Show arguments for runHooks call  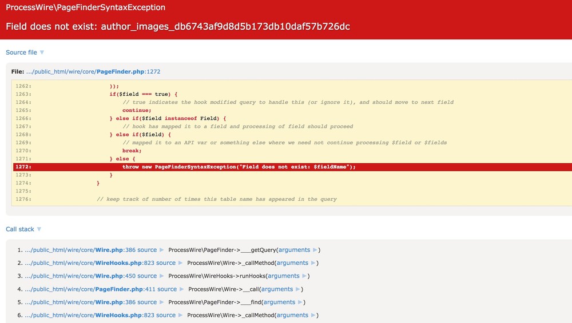tap(284, 276)
